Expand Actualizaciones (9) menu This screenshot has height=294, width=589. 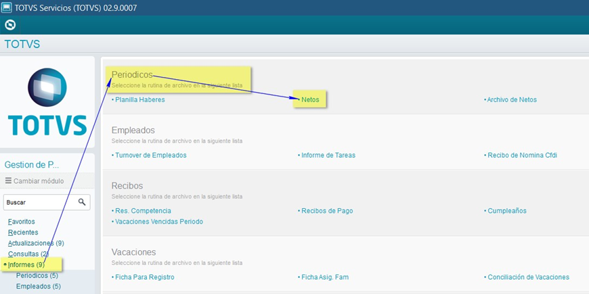36,243
